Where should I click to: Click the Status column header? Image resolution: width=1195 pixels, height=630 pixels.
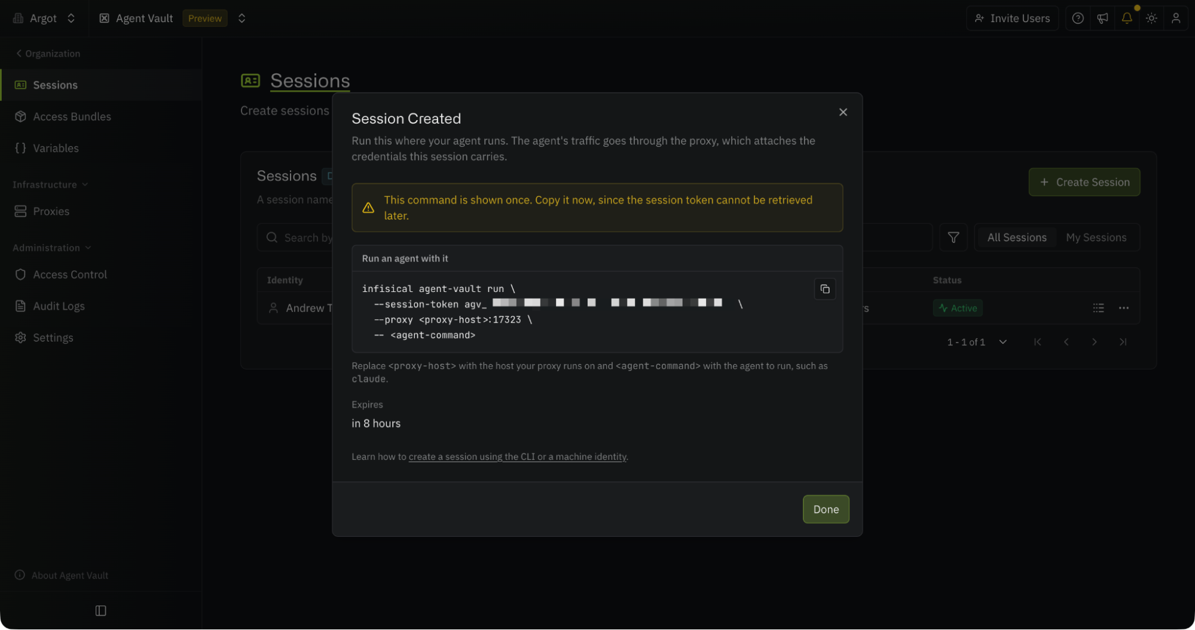click(x=947, y=280)
